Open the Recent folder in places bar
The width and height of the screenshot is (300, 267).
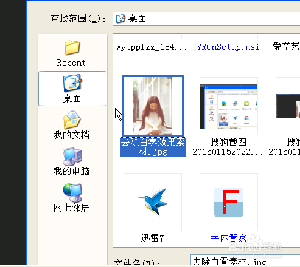(72, 53)
